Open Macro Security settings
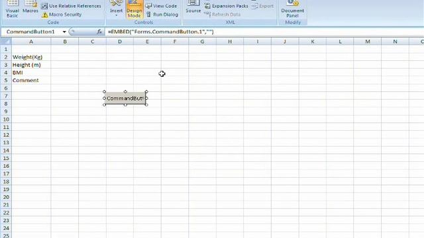This screenshot has height=238, width=424. pos(62,15)
